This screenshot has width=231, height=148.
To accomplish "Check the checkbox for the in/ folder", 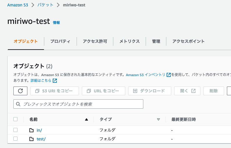I will (x=15, y=130).
